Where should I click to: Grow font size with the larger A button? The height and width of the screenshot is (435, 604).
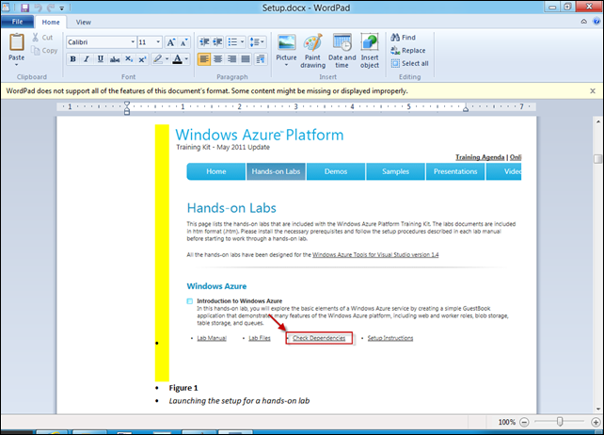pos(170,42)
